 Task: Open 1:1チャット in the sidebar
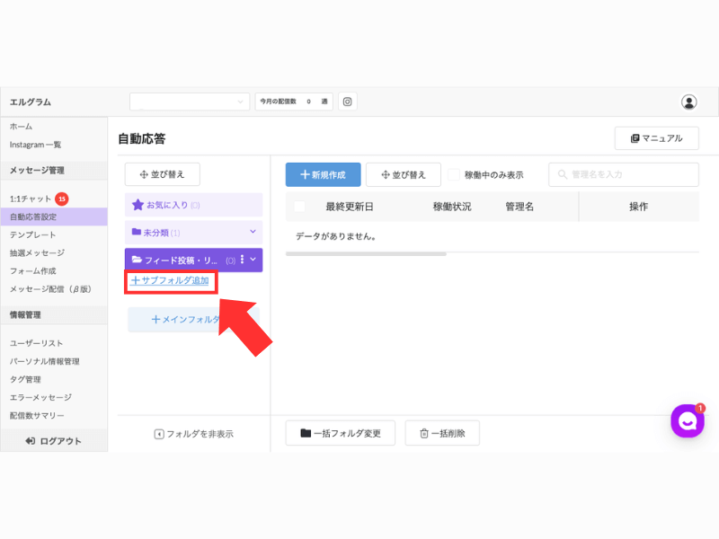point(31,199)
